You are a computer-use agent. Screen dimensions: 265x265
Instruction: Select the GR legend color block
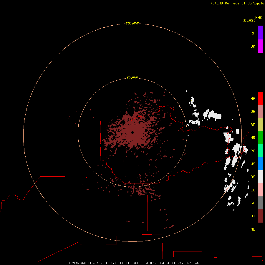(x=260, y=112)
